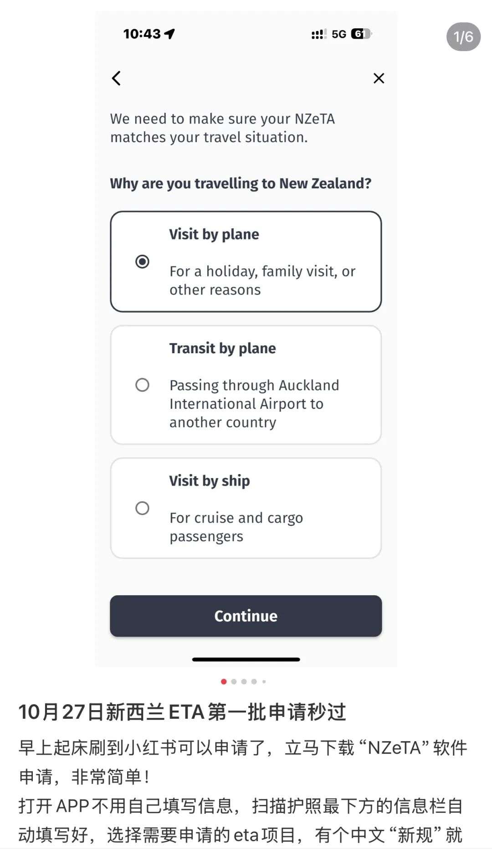
Task: Tap the 5G network indicator
Action: pos(339,34)
